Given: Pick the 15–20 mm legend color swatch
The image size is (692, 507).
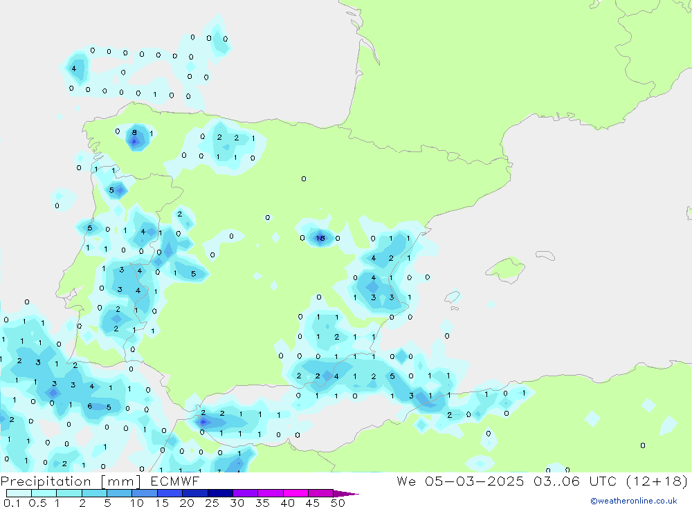Looking at the screenshot, I should (170, 493).
